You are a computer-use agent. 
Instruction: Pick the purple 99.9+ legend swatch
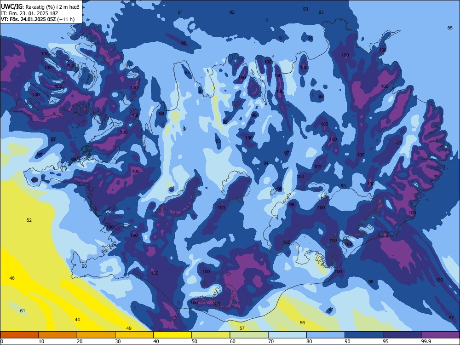pyautogui.click(x=440, y=335)
